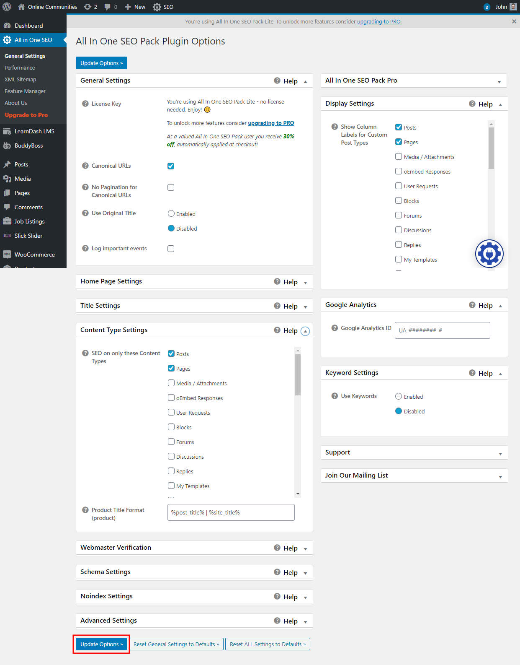The height and width of the screenshot is (665, 520).
Task: Click the floating blue gear plug icon
Action: (489, 254)
